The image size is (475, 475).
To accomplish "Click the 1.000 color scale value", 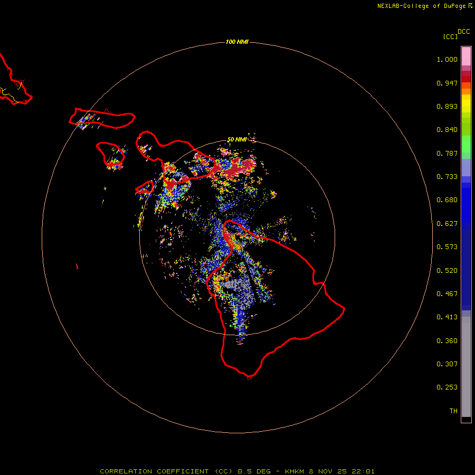I will point(447,59).
